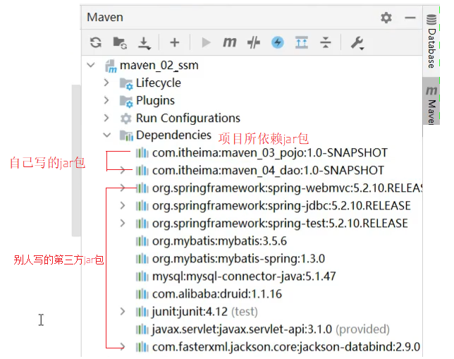This screenshot has height=359, width=454.
Task: Open Maven panel gear options
Action: pos(386,18)
